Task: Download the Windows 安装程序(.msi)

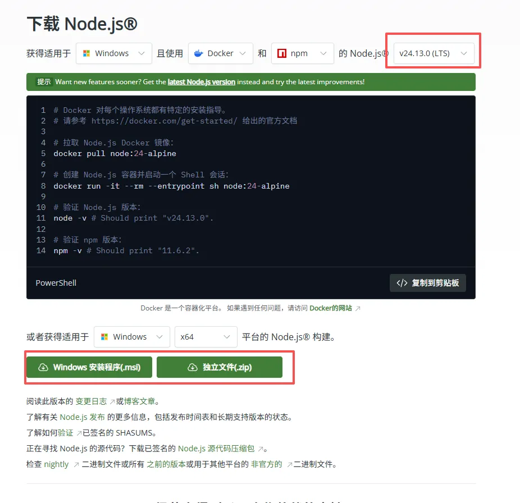Action: pos(89,367)
